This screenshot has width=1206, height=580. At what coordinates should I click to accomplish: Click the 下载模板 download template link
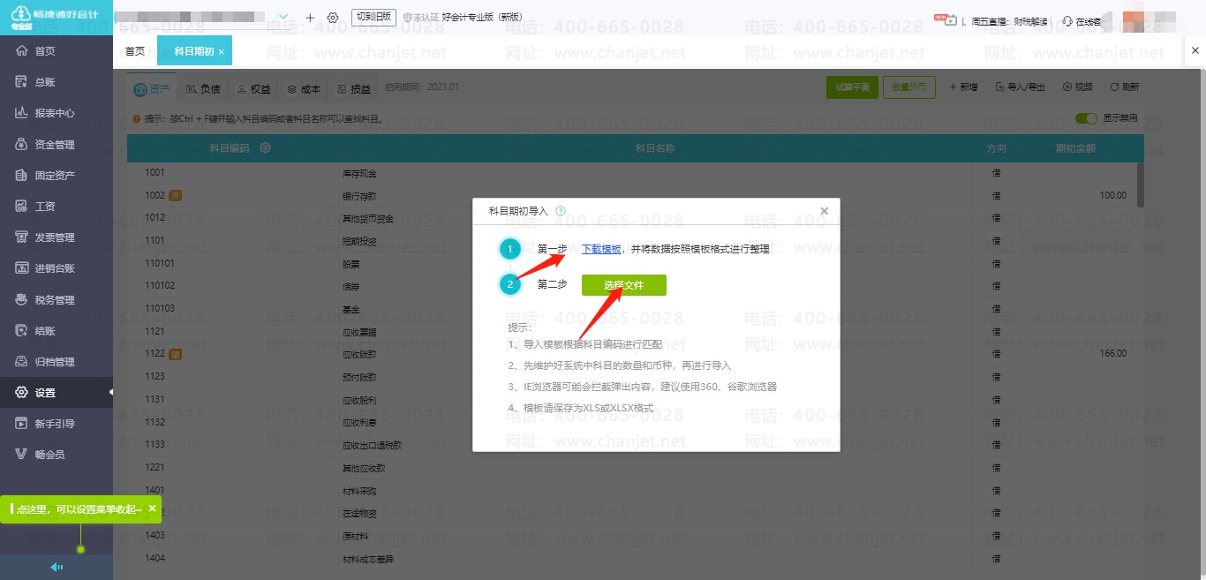point(601,250)
